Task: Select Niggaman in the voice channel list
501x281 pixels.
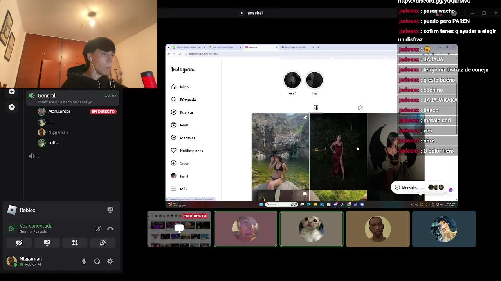Action: [58, 132]
